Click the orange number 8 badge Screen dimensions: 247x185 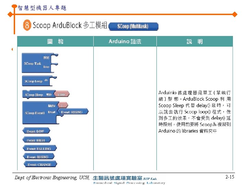(27, 25)
